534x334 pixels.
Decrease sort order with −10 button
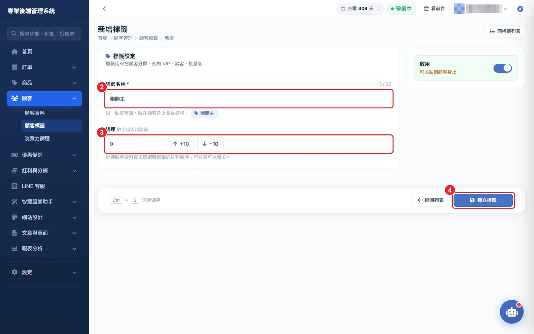tap(210, 144)
